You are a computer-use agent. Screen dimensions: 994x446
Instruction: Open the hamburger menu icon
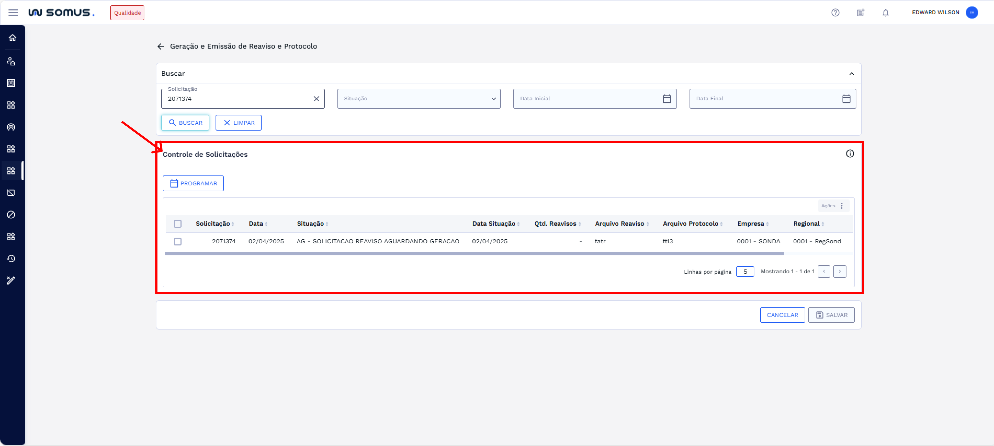(13, 13)
